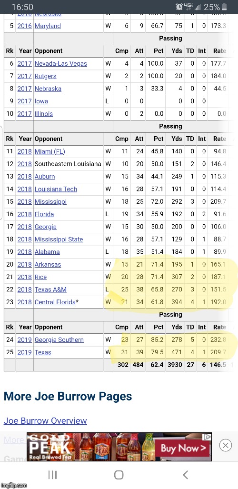
Task: Close the ad with the X icon
Action: coord(225,445)
